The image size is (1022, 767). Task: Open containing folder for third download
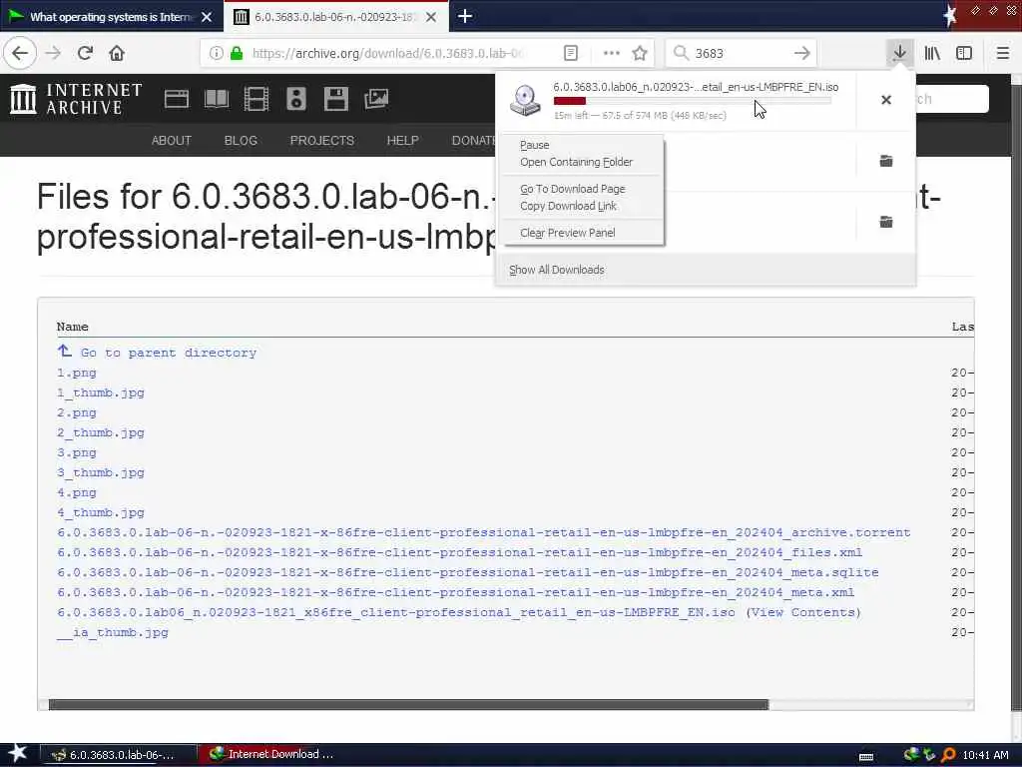(886, 222)
